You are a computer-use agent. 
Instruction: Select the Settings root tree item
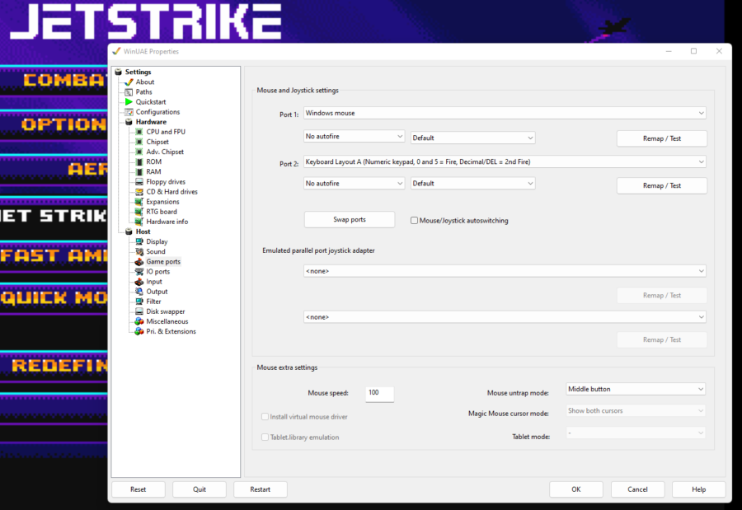[139, 72]
